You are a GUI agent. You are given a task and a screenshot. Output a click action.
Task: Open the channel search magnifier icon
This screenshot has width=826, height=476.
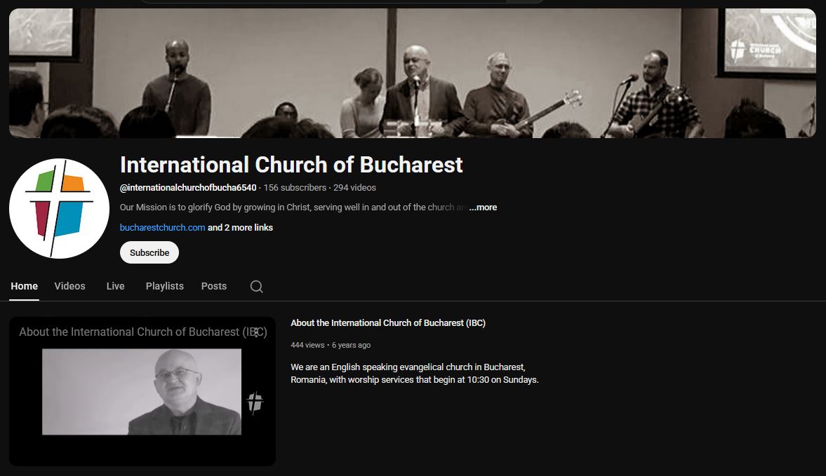257,286
